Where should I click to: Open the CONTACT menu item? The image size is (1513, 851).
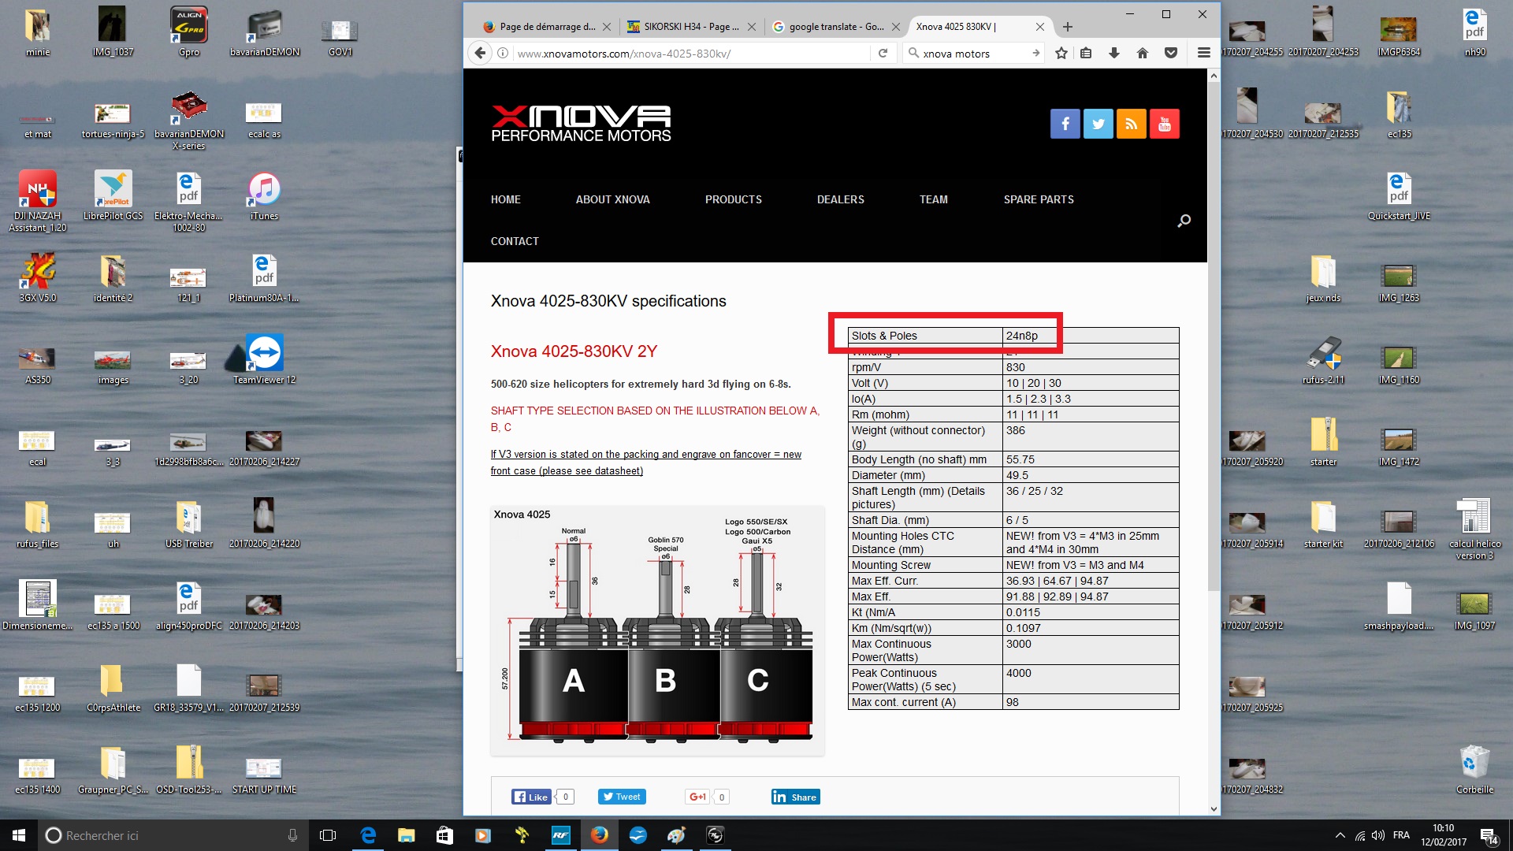click(515, 241)
